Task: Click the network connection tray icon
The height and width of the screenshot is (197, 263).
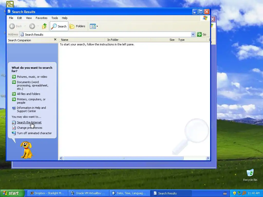Action: pyautogui.click(x=239, y=193)
